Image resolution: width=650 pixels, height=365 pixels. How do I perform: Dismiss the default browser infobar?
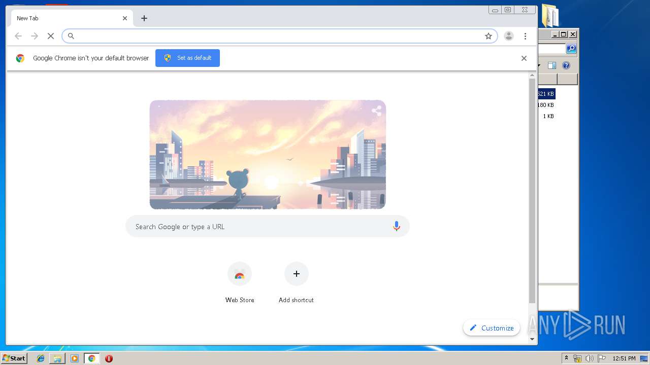(x=524, y=58)
